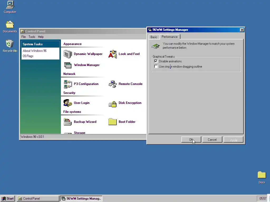Click 96WM Settings Manager taskbar button
270x202 pixels.
(81, 199)
